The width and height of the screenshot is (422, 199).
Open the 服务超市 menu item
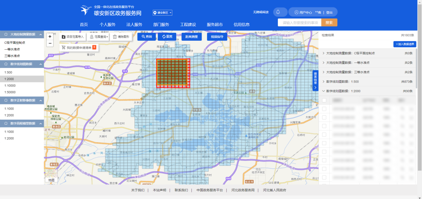[215, 25]
